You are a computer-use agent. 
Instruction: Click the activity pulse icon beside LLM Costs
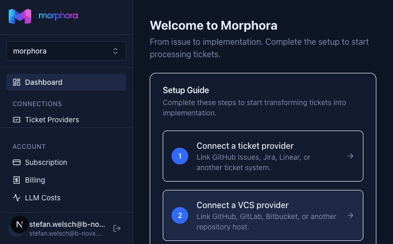click(17, 198)
